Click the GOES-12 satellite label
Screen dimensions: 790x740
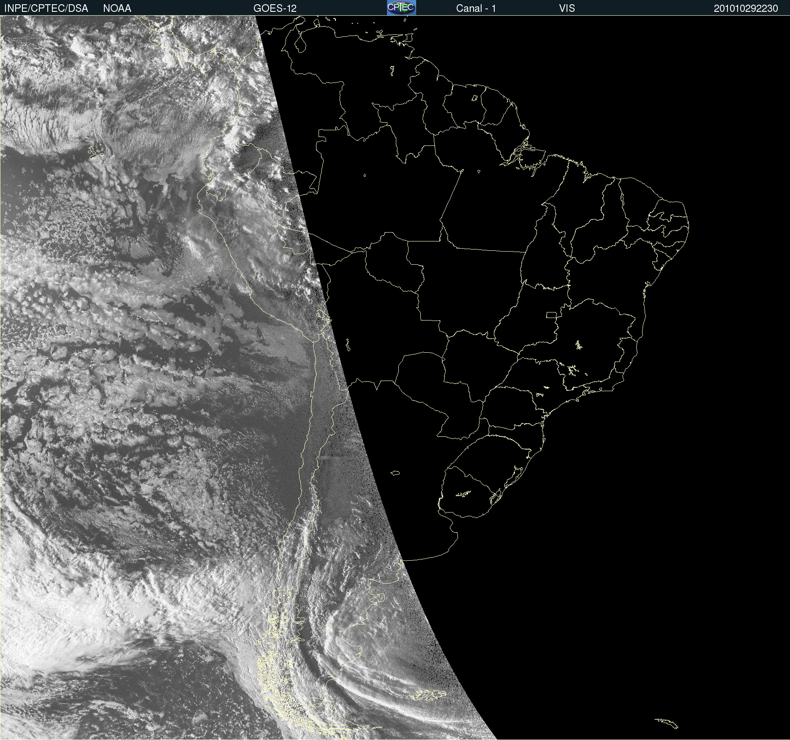click(275, 8)
